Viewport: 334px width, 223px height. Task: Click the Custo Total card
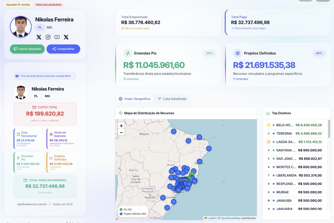[x=45, y=114]
